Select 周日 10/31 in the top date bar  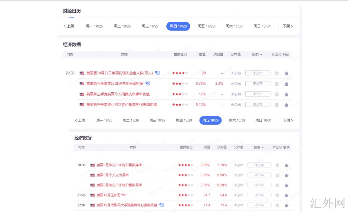[x=262, y=26]
